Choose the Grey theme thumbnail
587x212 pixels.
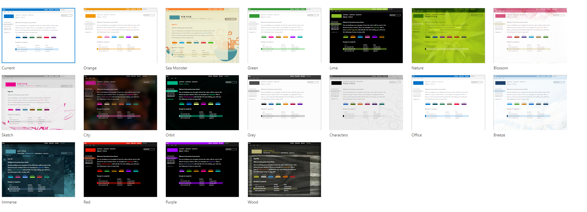284,103
